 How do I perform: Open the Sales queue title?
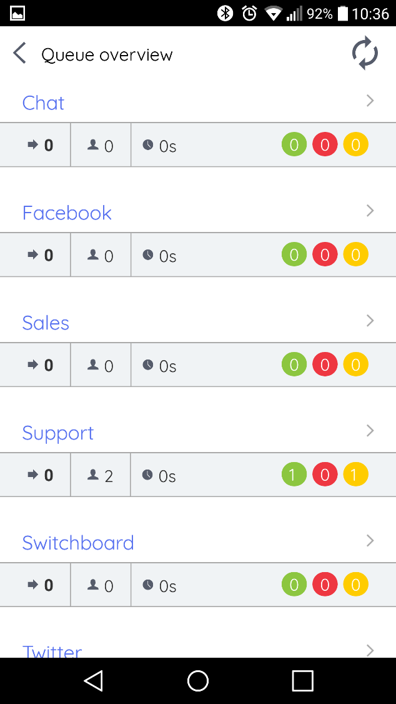tap(46, 323)
